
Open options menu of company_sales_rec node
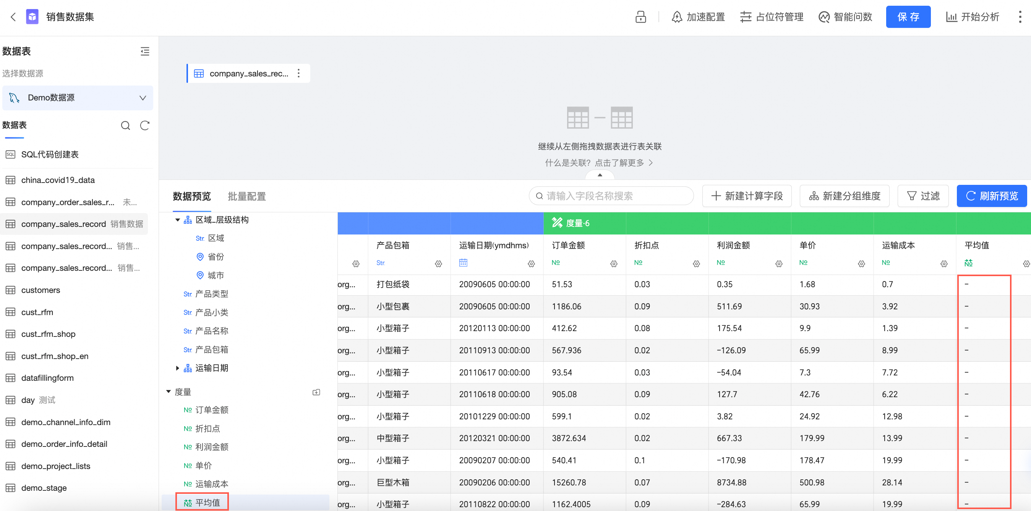click(x=298, y=73)
